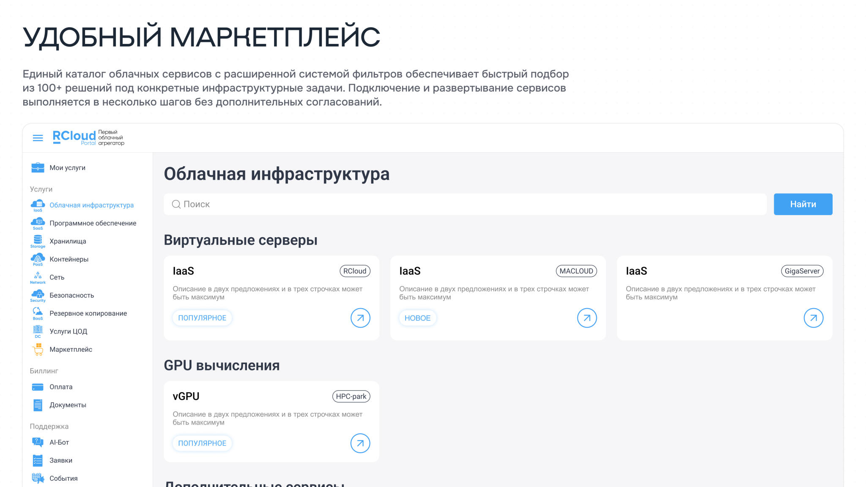
Task: Focus the Поиск search field
Action: tap(465, 204)
